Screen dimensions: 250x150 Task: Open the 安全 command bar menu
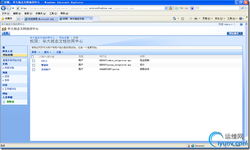[220, 19]
